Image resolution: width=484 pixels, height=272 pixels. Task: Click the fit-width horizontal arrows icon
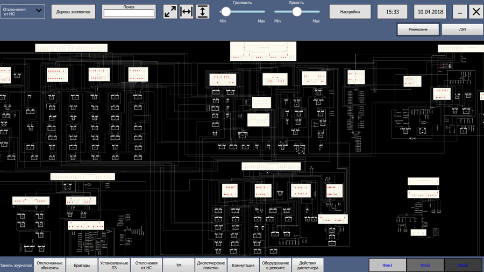click(x=186, y=12)
